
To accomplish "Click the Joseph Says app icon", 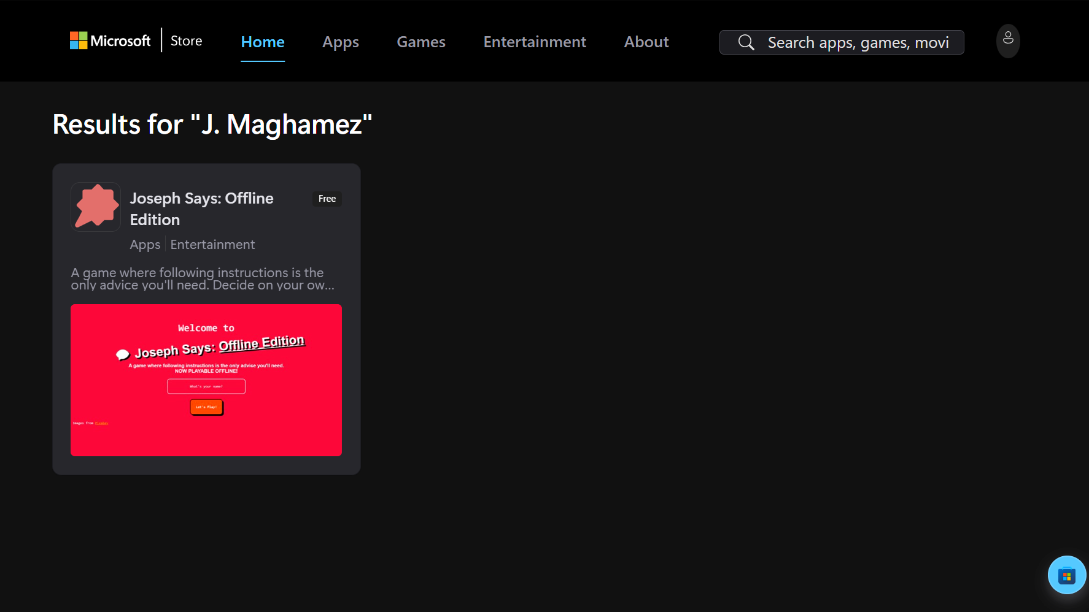I will point(96,207).
